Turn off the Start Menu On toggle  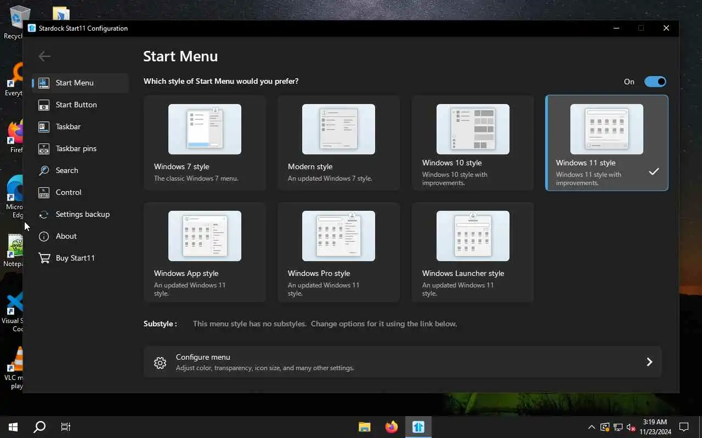(x=655, y=82)
